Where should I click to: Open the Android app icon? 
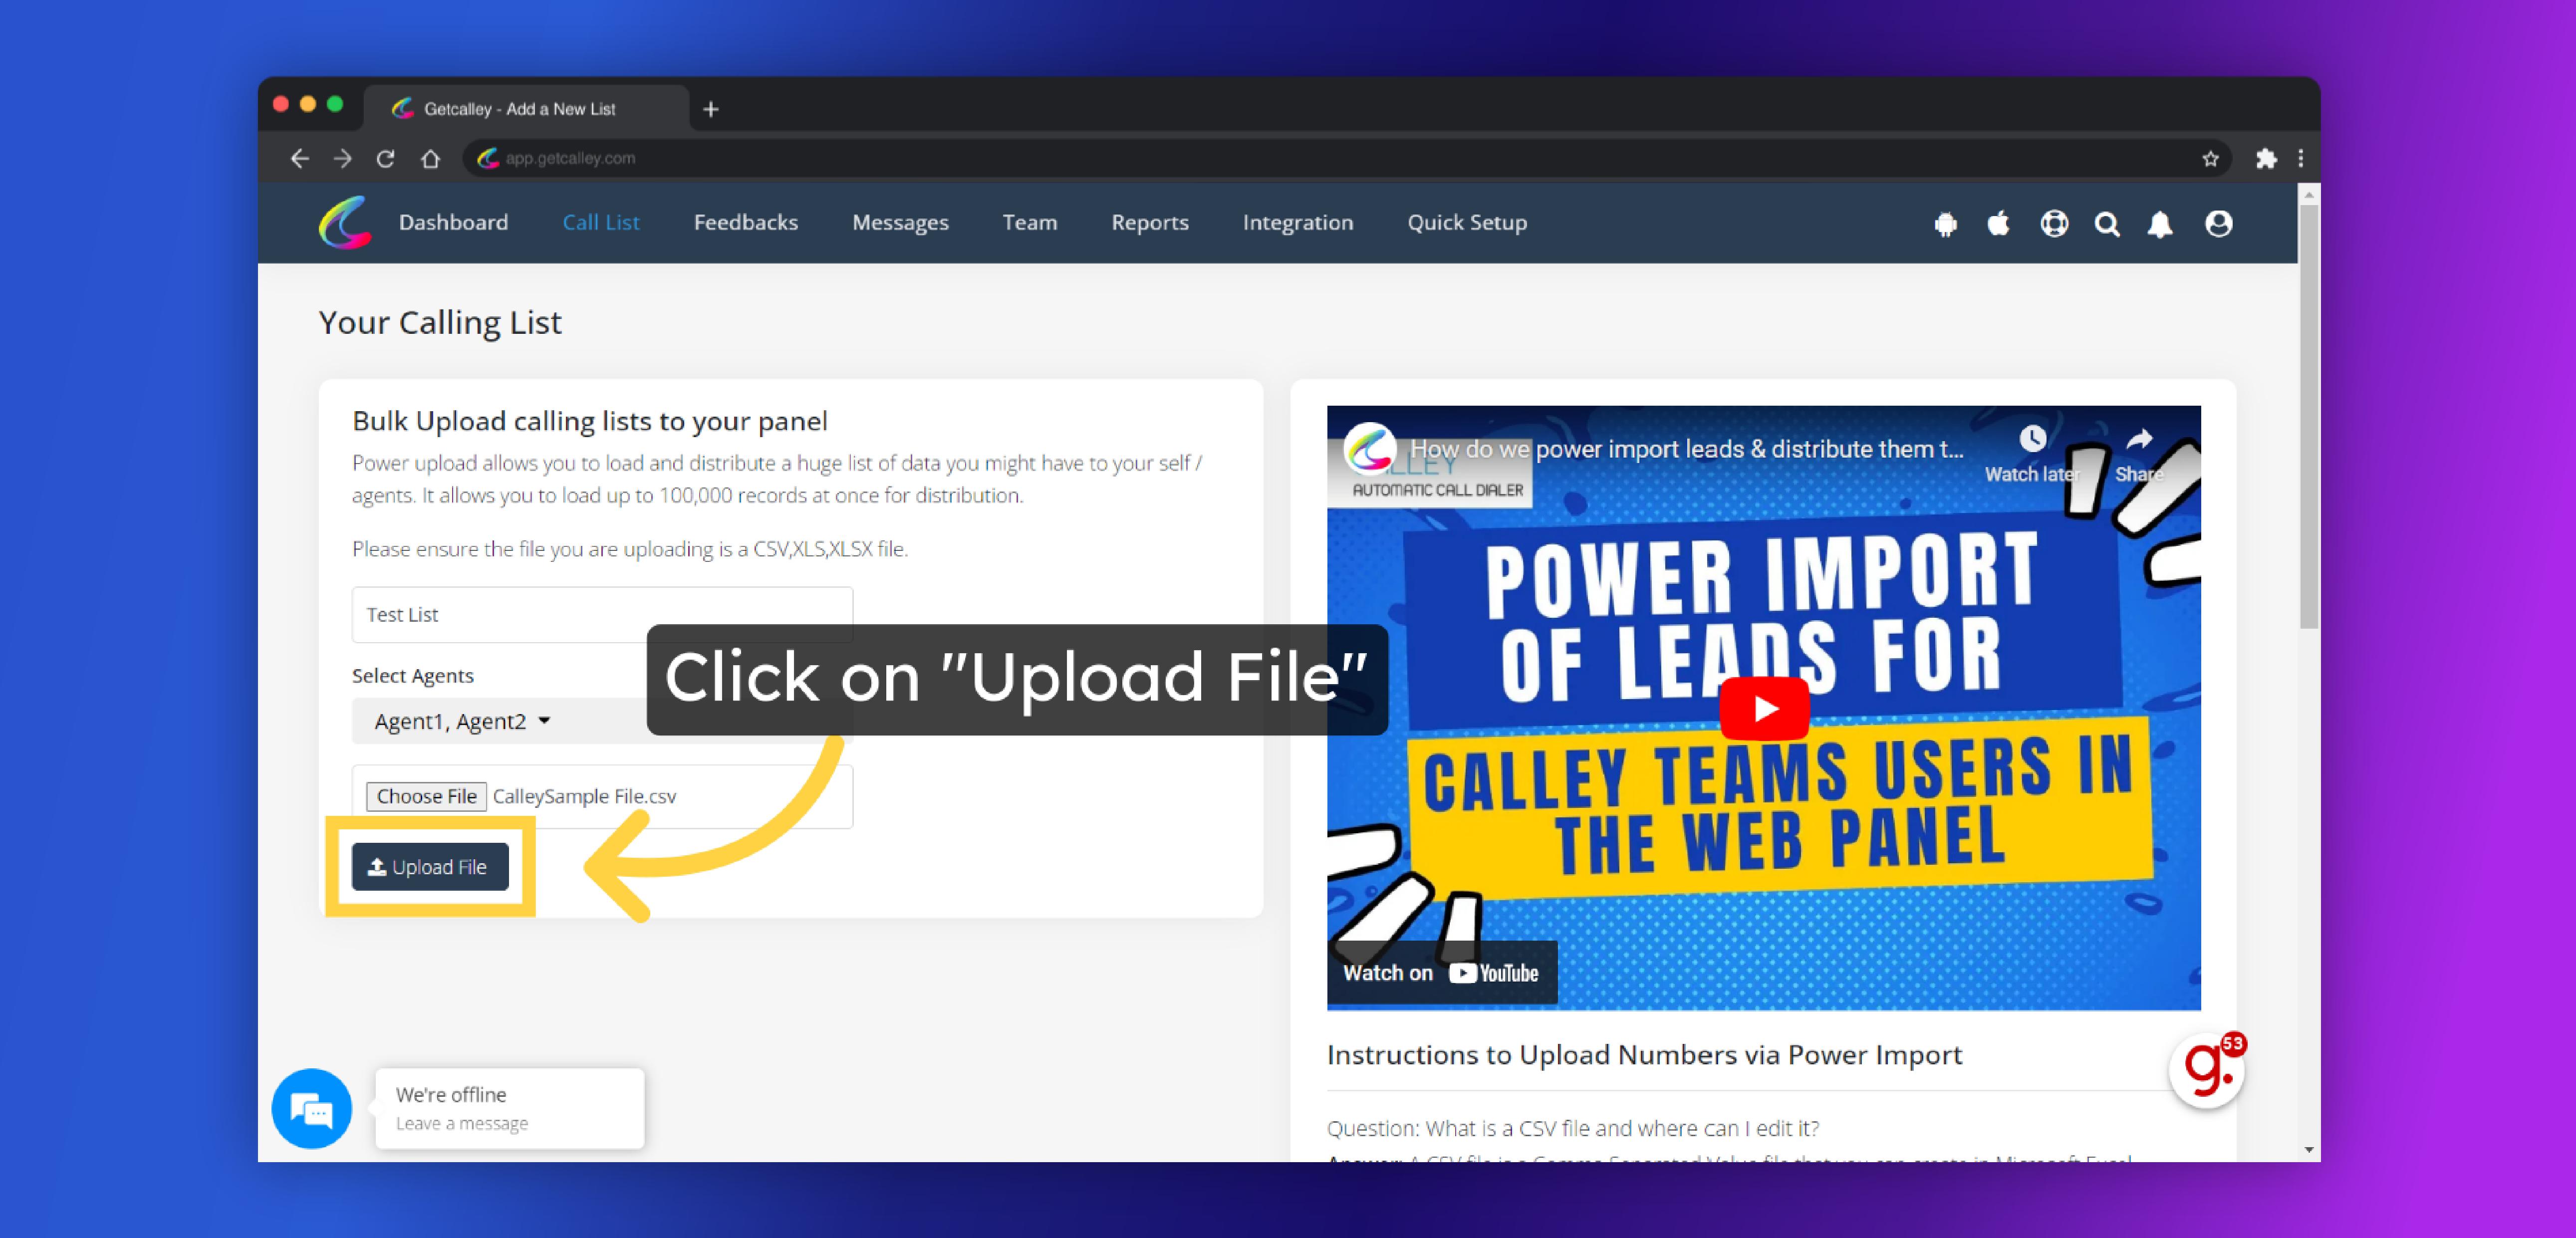pos(1945,224)
